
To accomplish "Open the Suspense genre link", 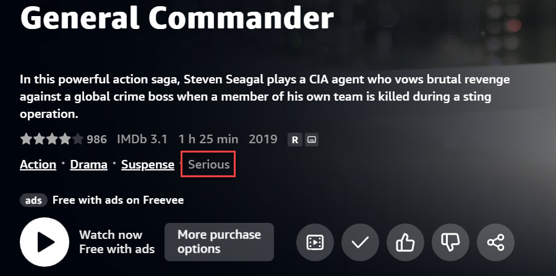I will [x=147, y=165].
